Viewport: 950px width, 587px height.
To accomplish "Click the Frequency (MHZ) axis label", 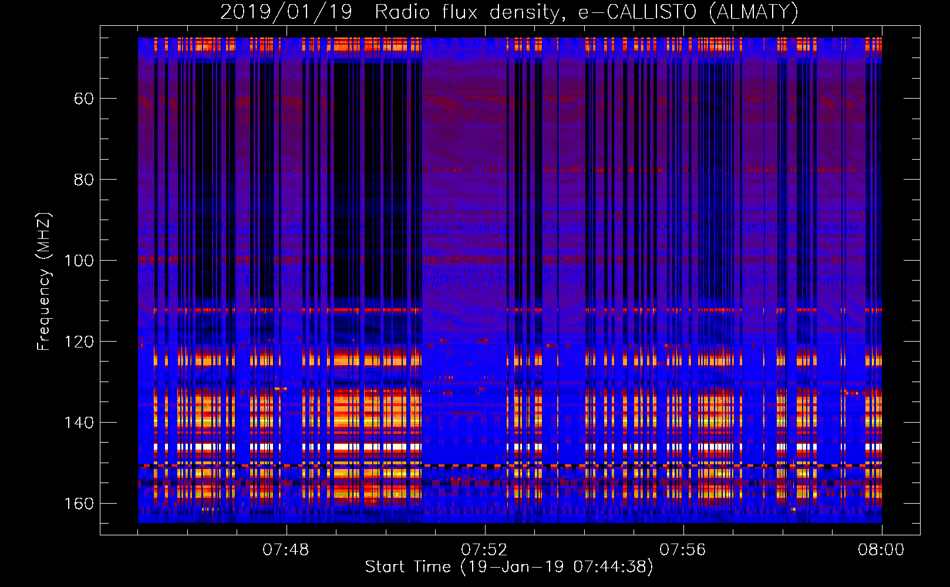I will [x=44, y=281].
